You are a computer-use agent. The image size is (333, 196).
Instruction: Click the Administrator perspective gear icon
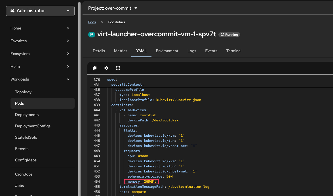[12, 11]
